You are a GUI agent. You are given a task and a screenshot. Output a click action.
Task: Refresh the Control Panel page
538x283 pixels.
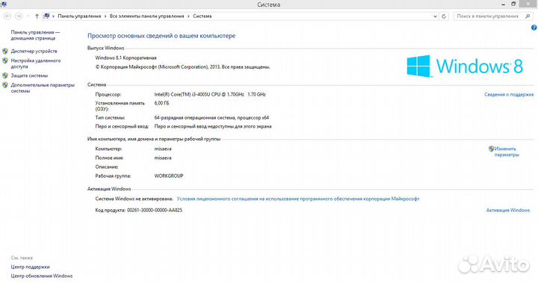pos(444,16)
